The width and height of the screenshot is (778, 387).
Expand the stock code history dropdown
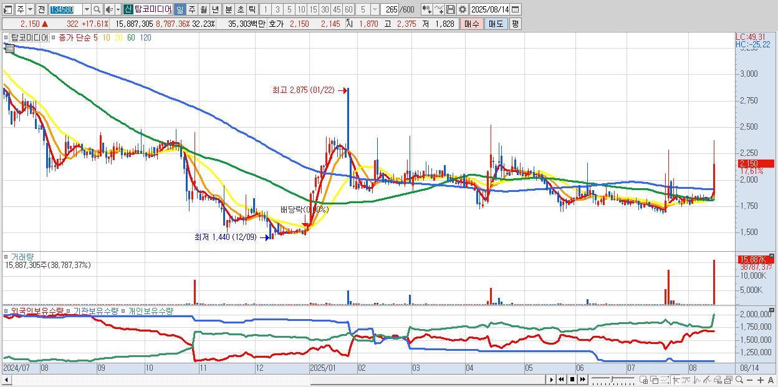pyautogui.click(x=87, y=9)
